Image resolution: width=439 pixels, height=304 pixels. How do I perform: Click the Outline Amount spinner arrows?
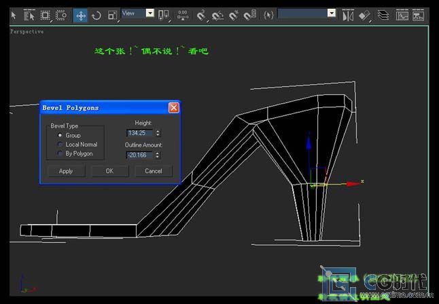(158, 155)
